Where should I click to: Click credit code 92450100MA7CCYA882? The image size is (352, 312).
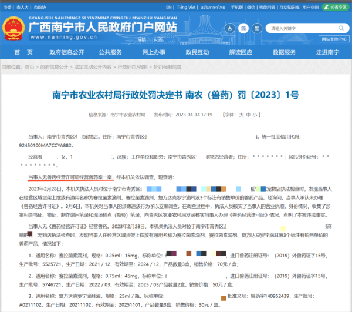[x=45, y=146]
